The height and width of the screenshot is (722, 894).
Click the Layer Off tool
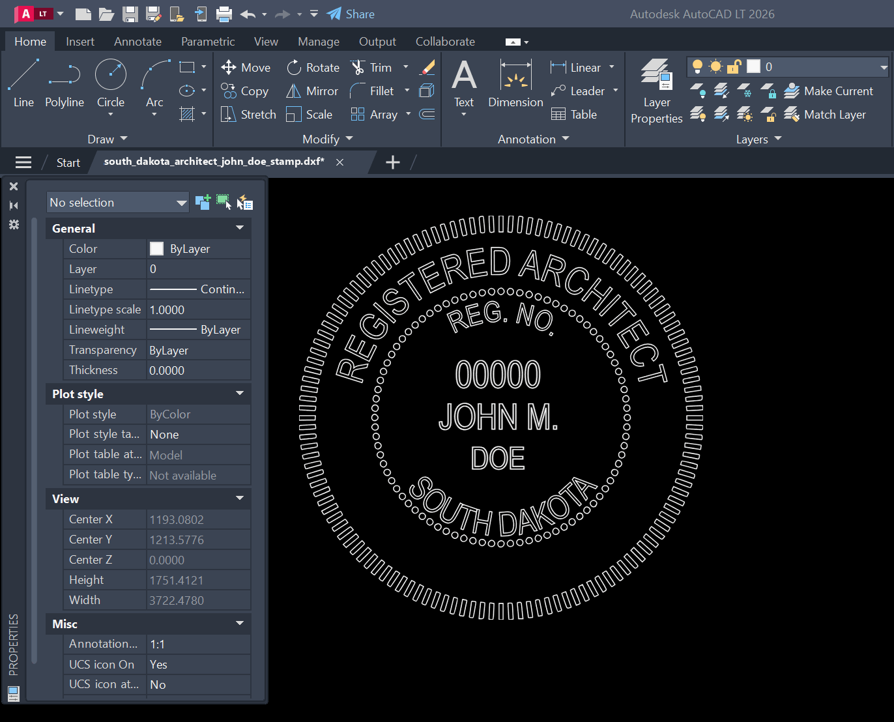pyautogui.click(x=698, y=91)
